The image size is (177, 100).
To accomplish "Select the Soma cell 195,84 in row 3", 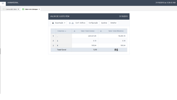I will [85, 45].
